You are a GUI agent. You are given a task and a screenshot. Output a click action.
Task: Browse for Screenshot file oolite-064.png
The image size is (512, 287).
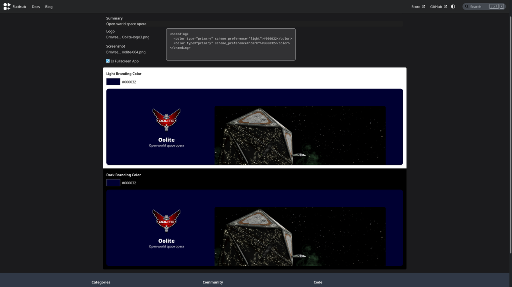click(x=126, y=52)
